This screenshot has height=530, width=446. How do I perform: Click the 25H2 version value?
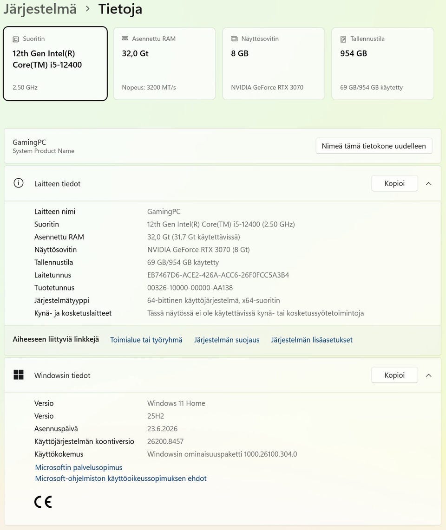(x=156, y=416)
